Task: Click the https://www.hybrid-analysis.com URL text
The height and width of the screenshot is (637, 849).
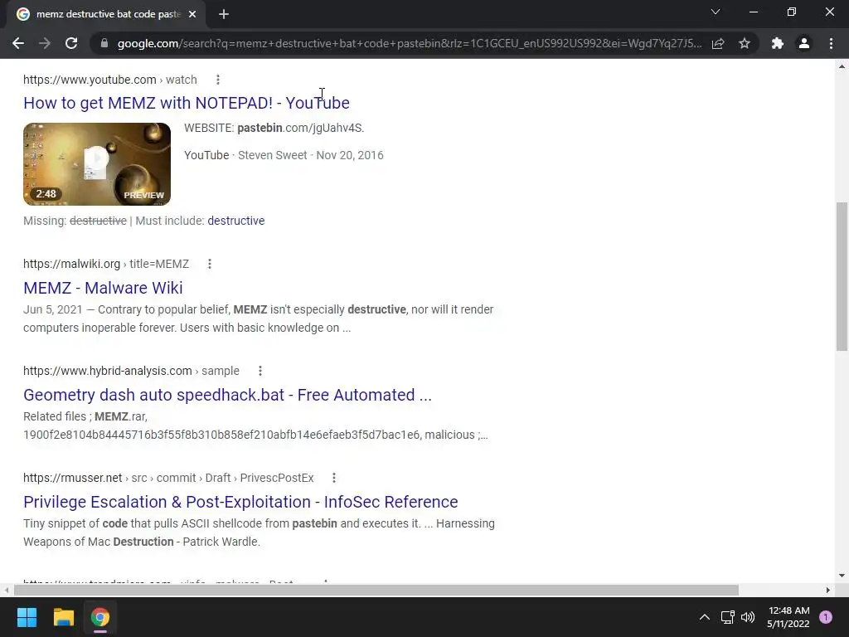Action: (107, 371)
